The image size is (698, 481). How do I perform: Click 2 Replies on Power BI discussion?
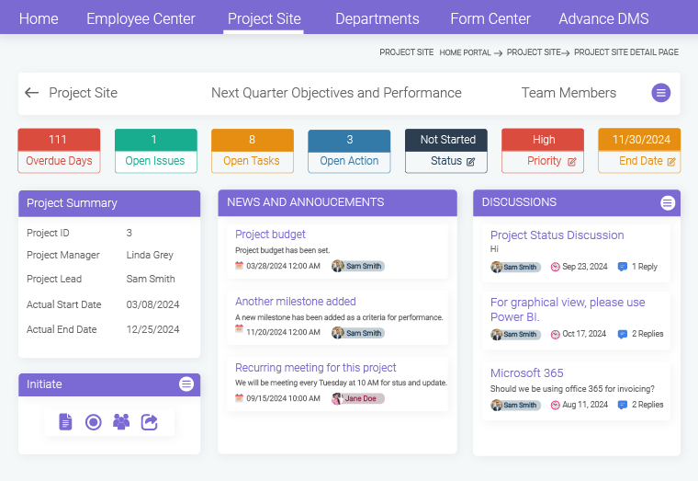[647, 334]
